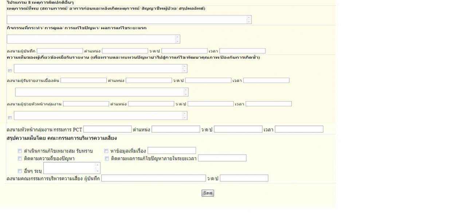
Task: Toggle the อื่นๆ ระบุ checkbox
Action: click(20, 170)
